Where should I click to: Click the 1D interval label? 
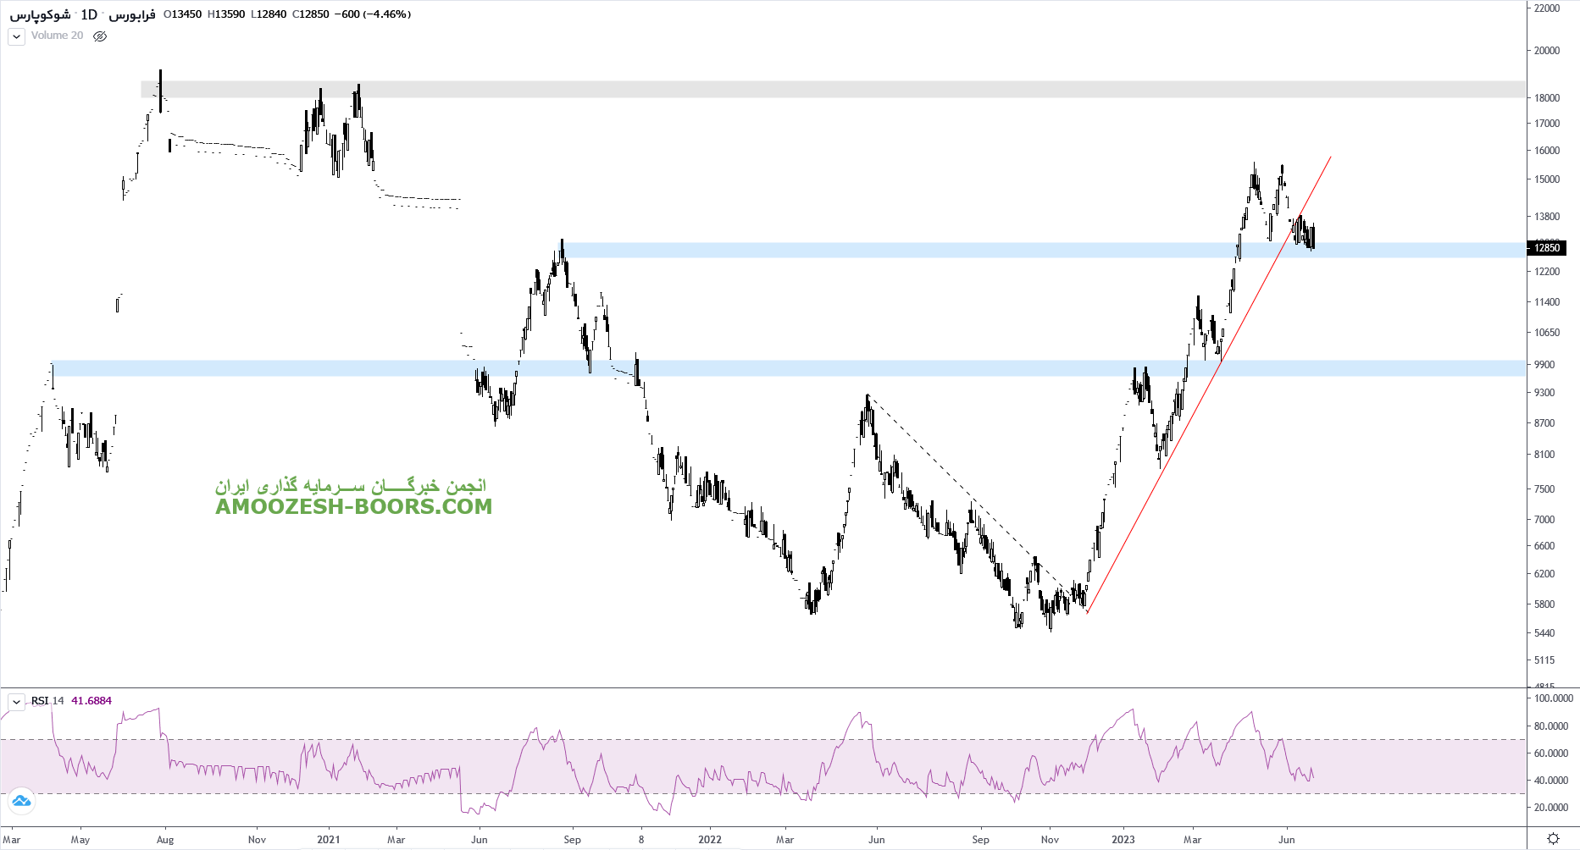pyautogui.click(x=89, y=14)
